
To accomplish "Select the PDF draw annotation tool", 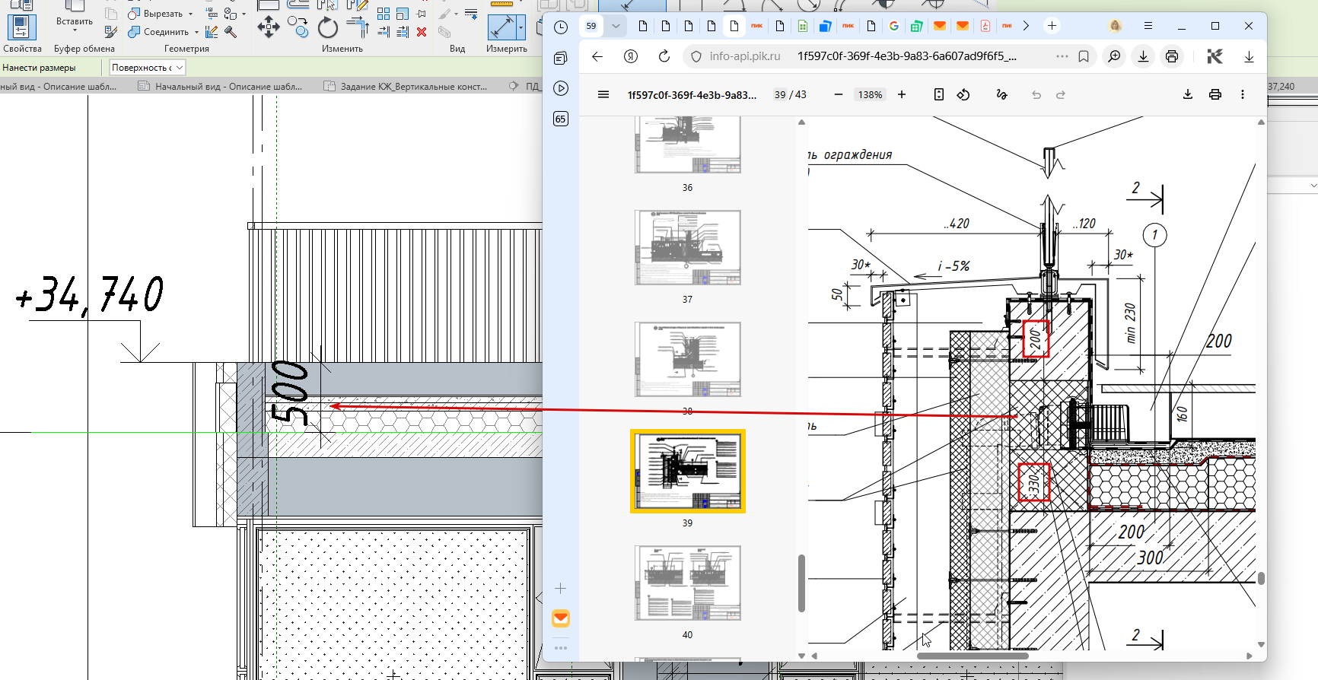I will tap(1001, 94).
